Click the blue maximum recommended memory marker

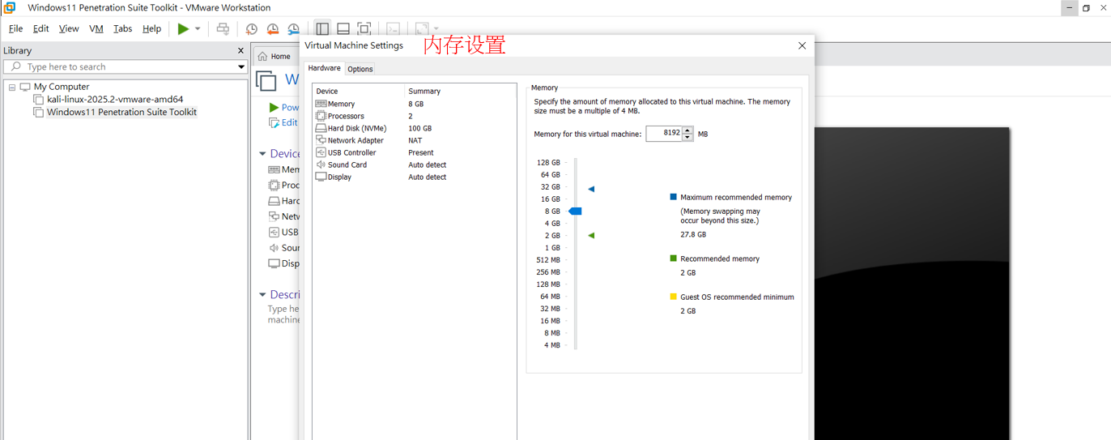tap(591, 189)
